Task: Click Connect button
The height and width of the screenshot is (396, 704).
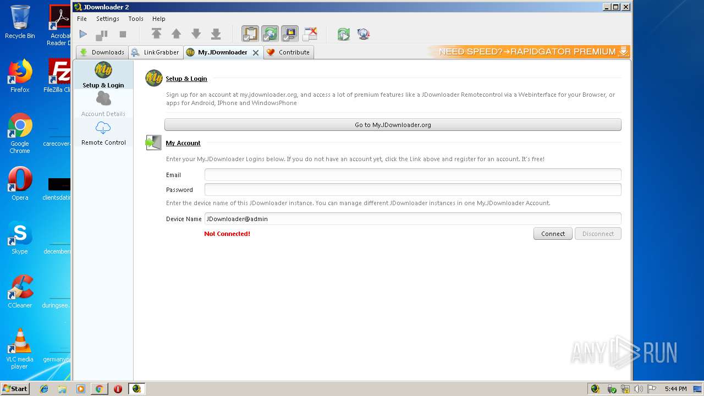Action: click(x=553, y=234)
